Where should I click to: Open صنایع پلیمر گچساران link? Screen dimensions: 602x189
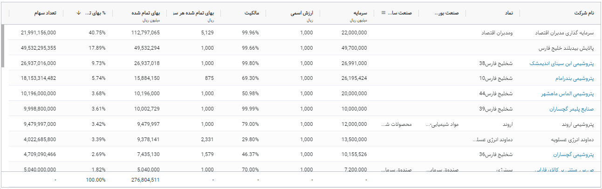(570, 109)
